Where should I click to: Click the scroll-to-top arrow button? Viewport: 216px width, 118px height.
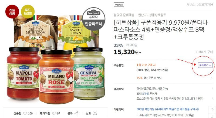(x=212, y=110)
